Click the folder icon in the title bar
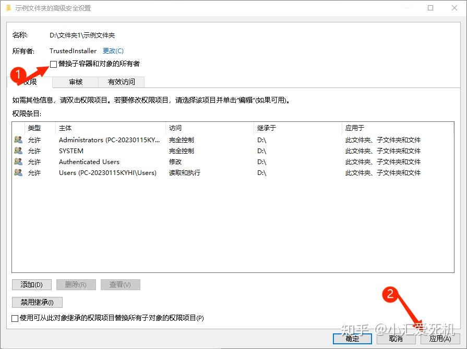Image resolution: width=467 pixels, height=349 pixels. (x=8, y=8)
